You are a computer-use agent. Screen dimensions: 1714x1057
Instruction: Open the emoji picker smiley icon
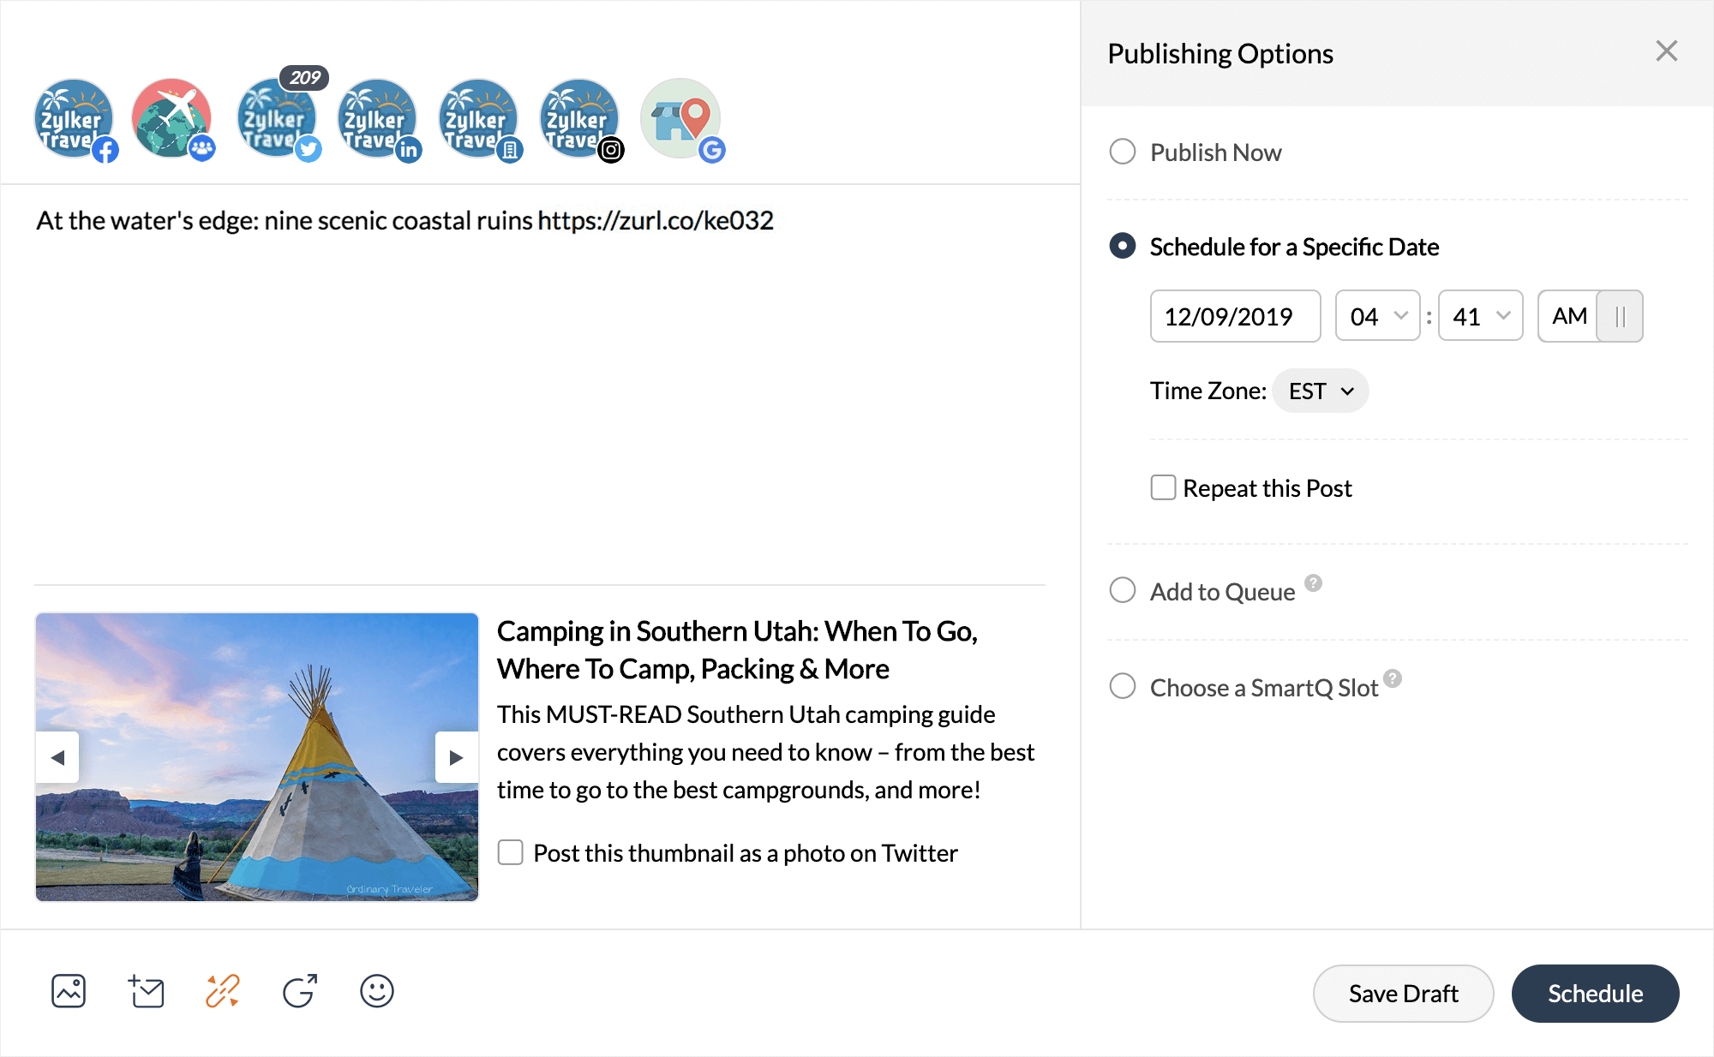(377, 992)
